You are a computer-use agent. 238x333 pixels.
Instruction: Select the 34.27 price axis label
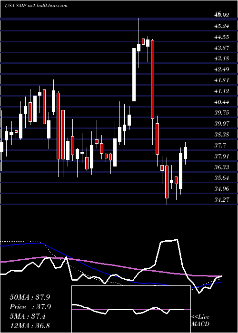[222, 200]
